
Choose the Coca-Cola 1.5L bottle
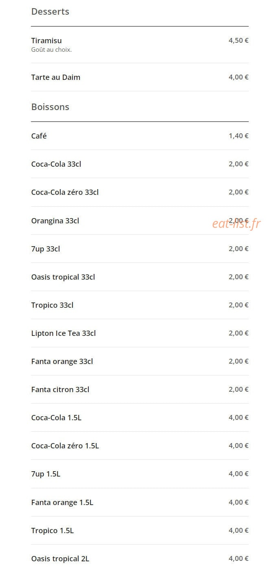pos(140,417)
